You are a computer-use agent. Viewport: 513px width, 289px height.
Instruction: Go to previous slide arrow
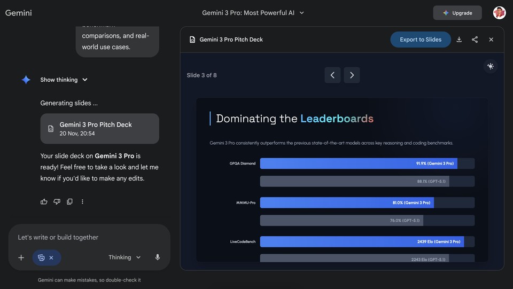(x=332, y=75)
